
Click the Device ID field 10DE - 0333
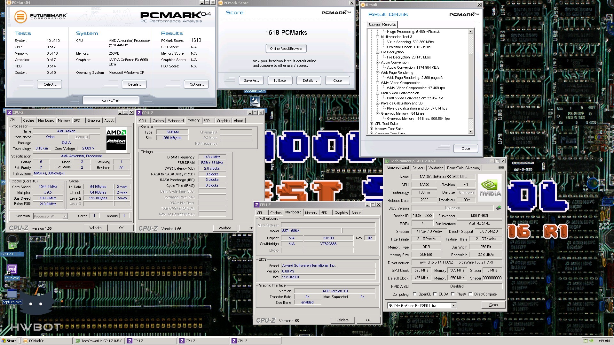point(422,216)
